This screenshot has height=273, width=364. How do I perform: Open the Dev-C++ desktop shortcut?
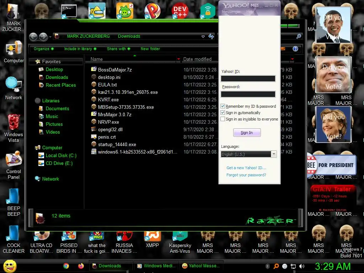click(180, 10)
